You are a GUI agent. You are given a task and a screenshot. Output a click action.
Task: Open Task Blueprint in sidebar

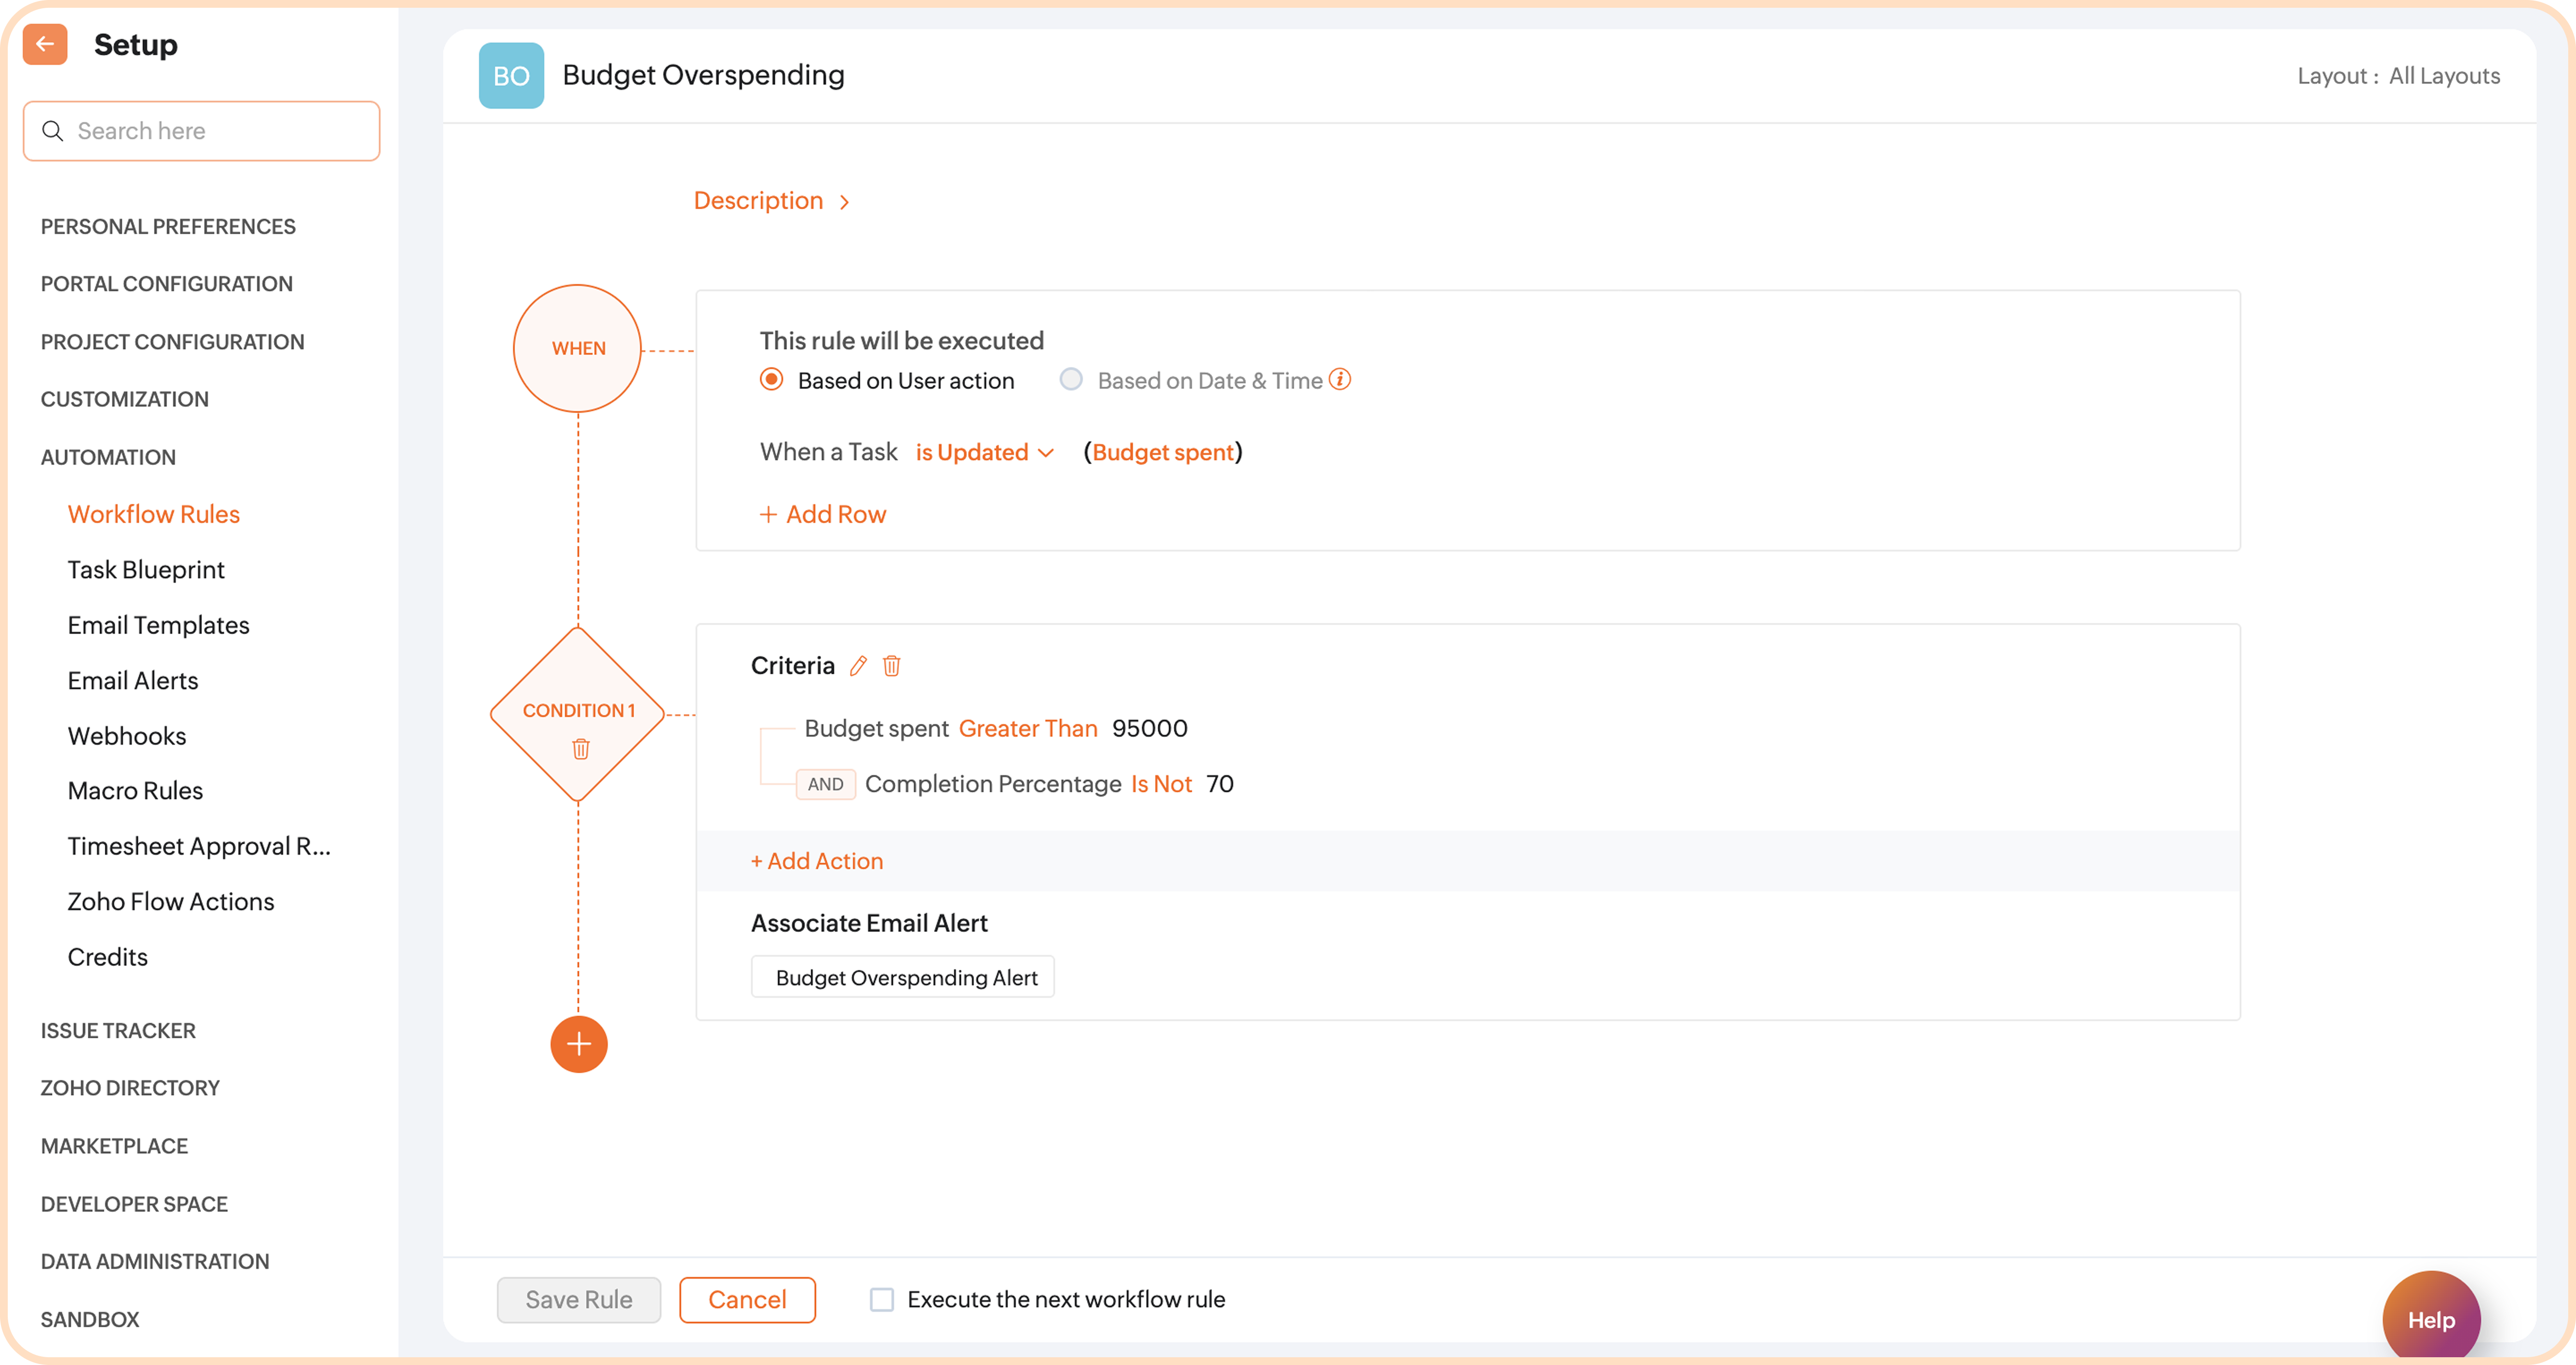coord(146,570)
